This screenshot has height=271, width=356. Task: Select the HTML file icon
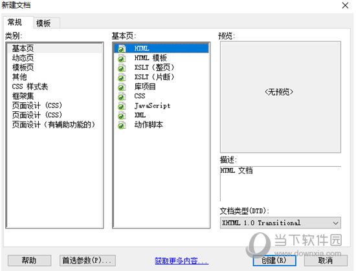(x=122, y=49)
